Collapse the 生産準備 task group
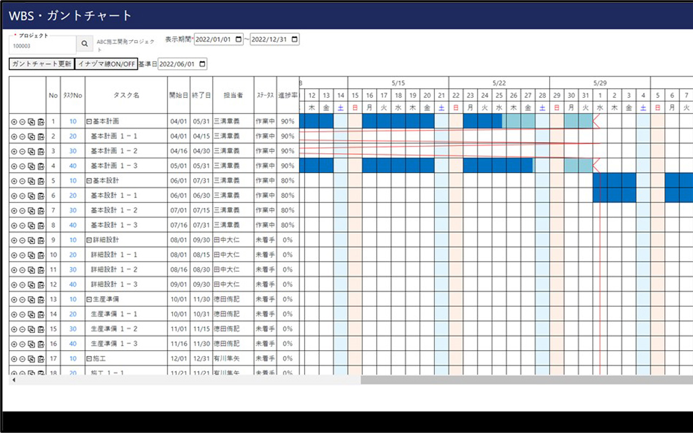This screenshot has width=693, height=433. pyautogui.click(x=89, y=299)
